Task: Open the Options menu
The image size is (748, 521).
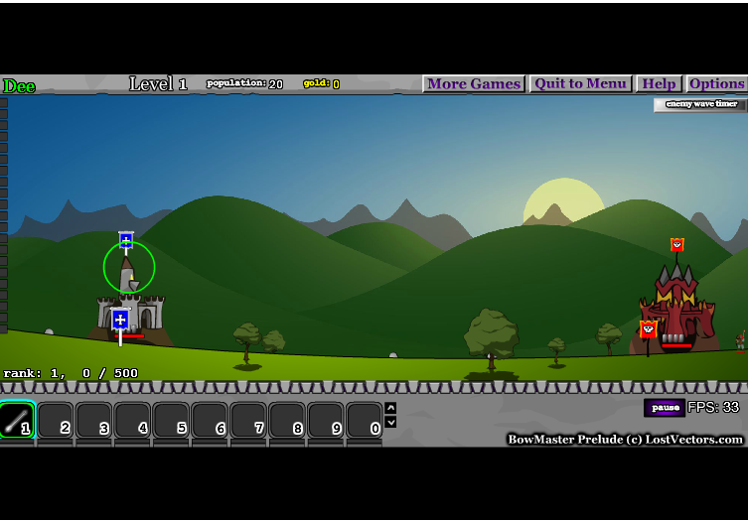Action: (716, 84)
